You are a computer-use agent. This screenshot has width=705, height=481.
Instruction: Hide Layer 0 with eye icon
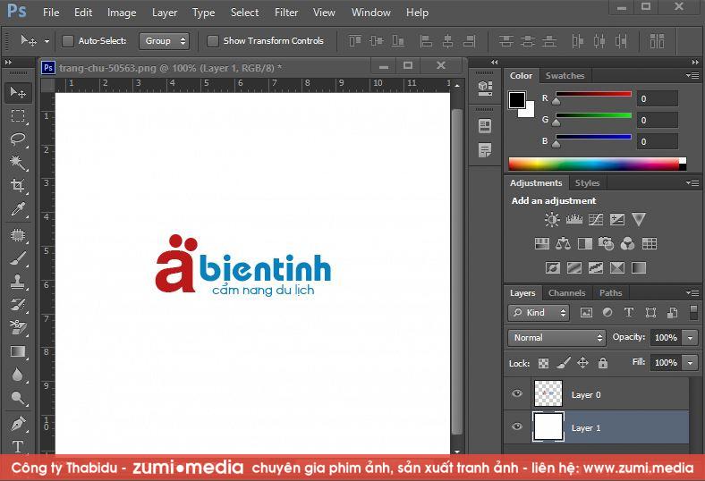[516, 394]
